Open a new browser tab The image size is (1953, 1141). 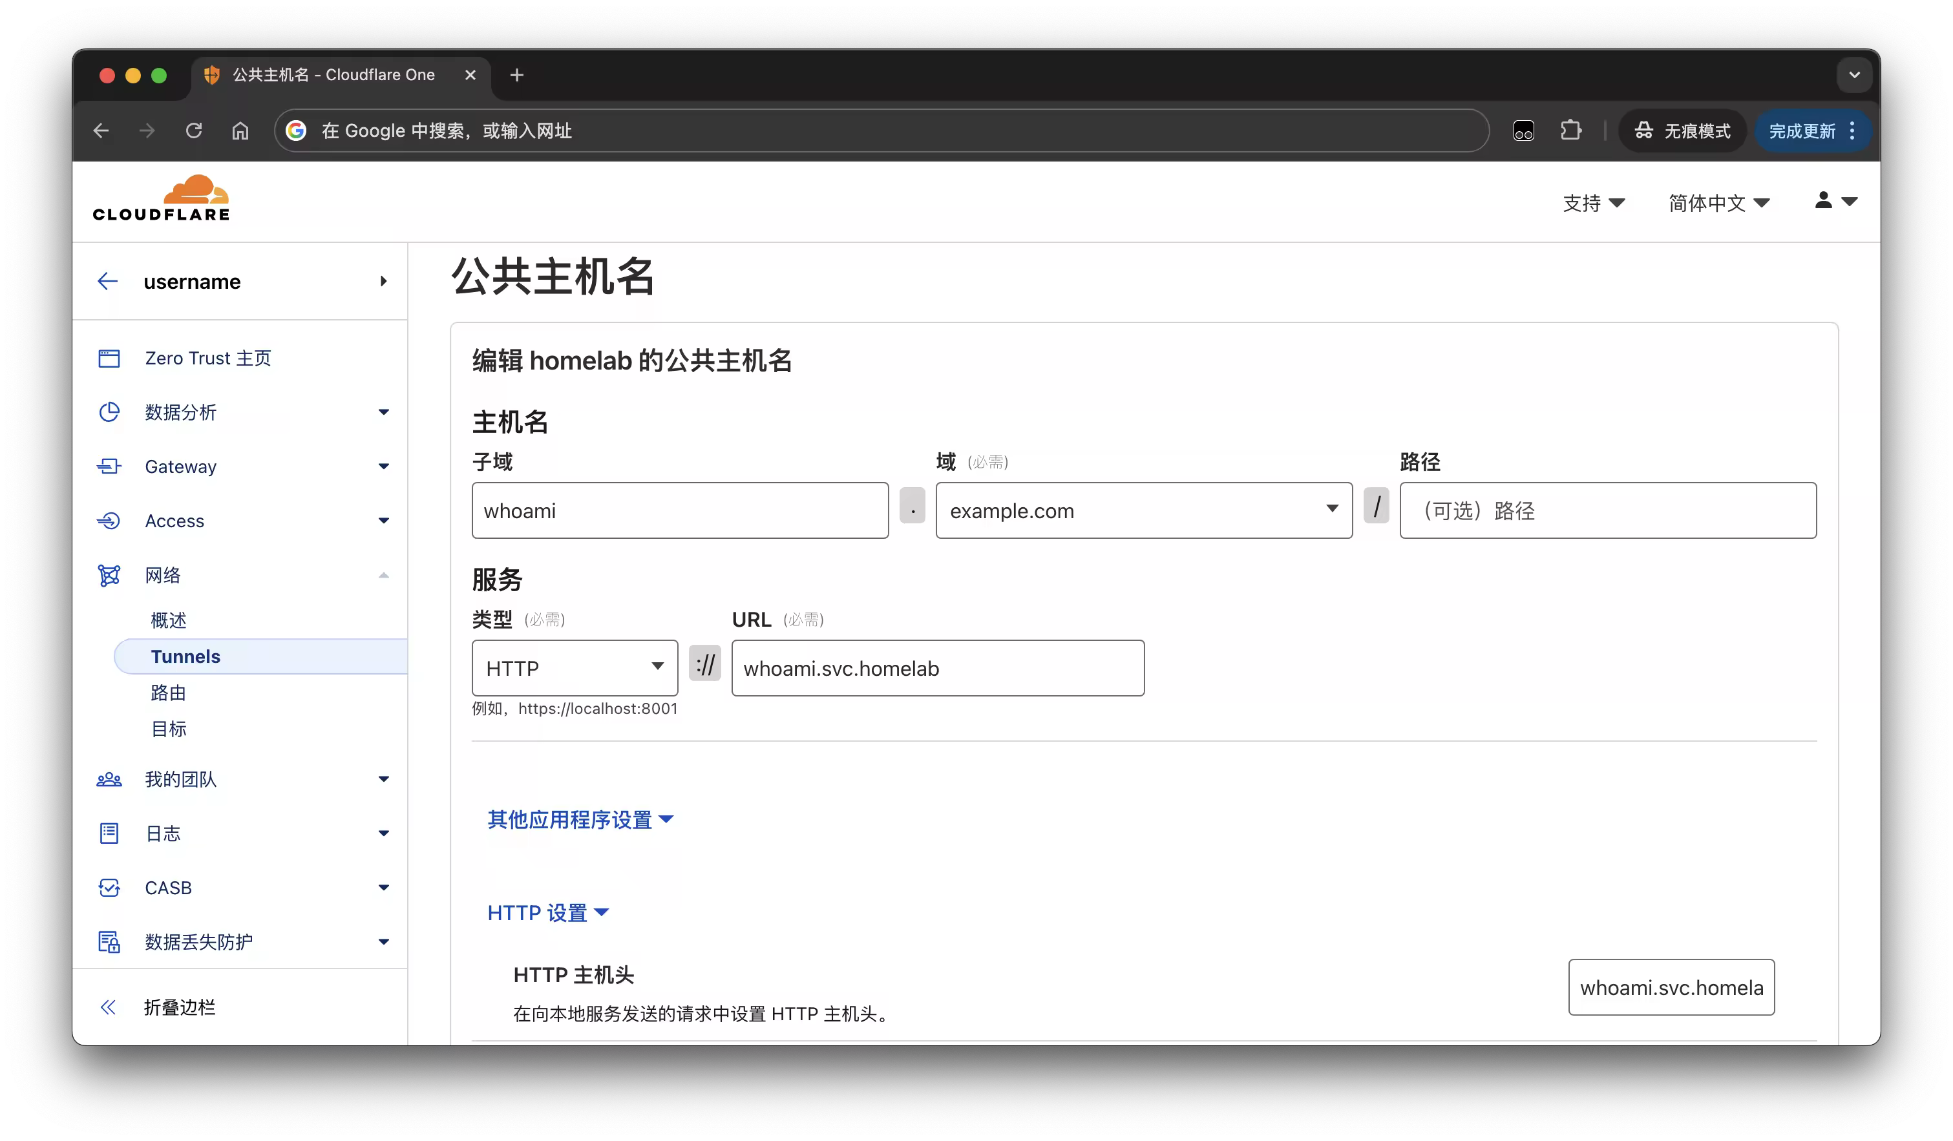tap(517, 75)
